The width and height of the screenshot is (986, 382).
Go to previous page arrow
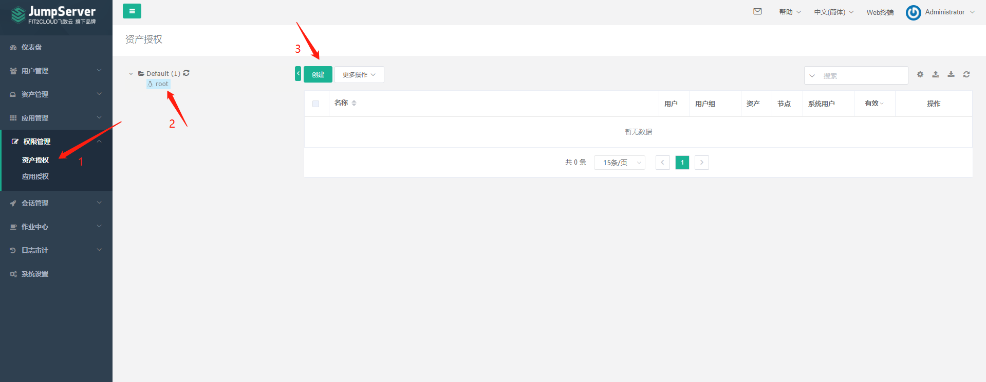pyautogui.click(x=663, y=163)
